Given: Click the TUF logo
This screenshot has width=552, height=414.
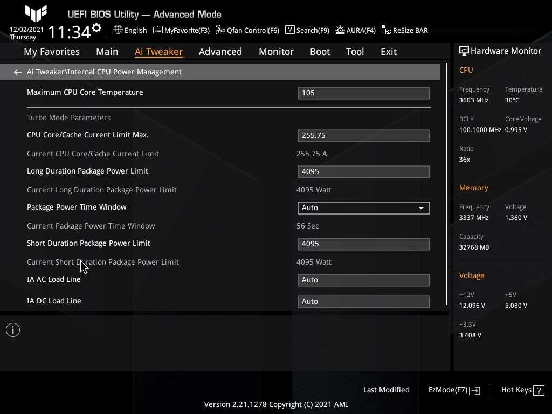Looking at the screenshot, I should click(36, 13).
